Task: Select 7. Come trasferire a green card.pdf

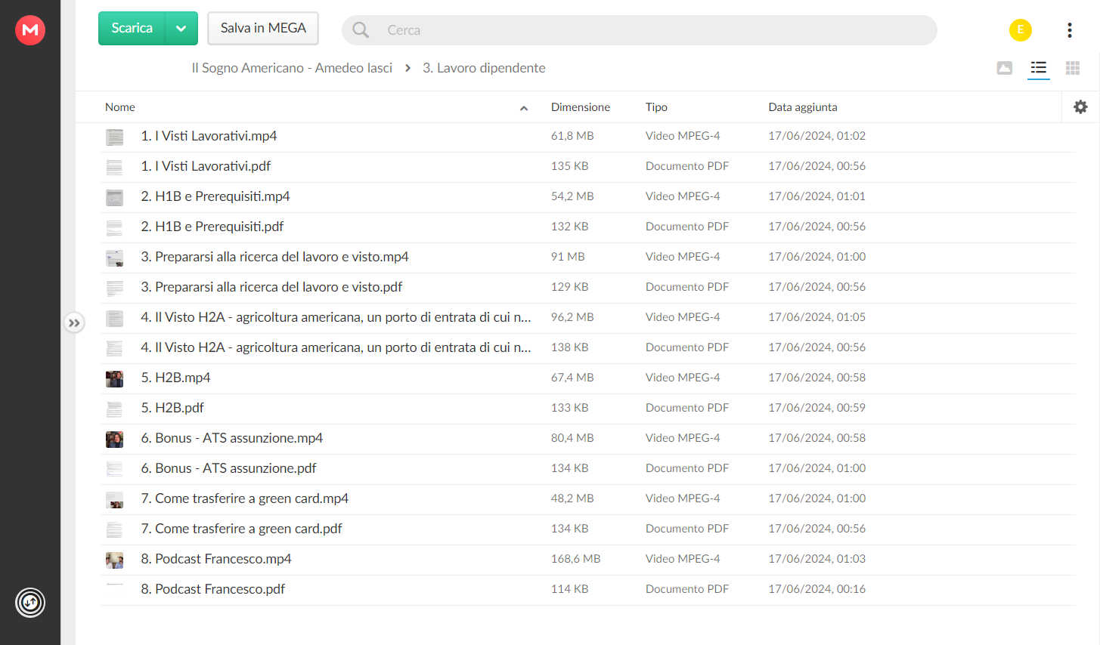Action: click(x=588, y=529)
